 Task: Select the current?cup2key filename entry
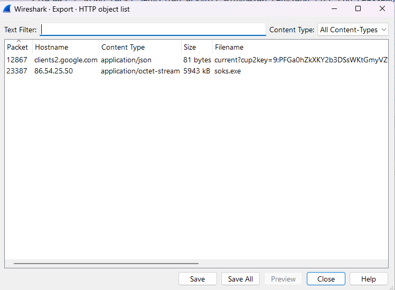click(x=301, y=60)
